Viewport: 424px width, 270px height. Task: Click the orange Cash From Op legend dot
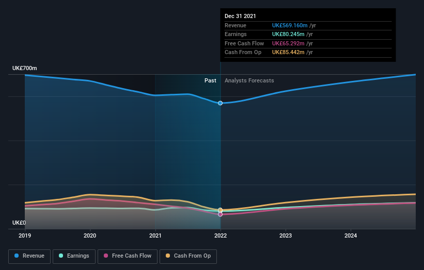click(168, 256)
